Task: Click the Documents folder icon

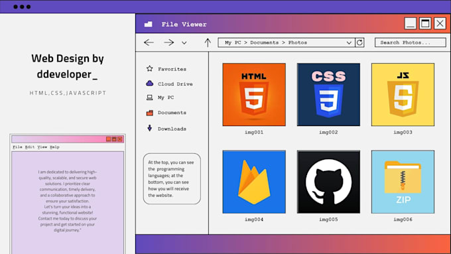Action: (150, 113)
